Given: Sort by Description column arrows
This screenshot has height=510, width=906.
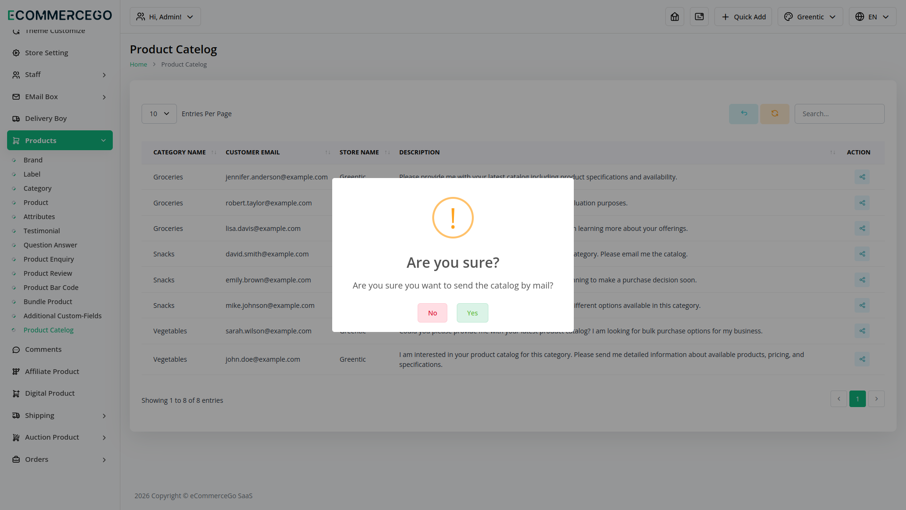Looking at the screenshot, I should tap(832, 153).
